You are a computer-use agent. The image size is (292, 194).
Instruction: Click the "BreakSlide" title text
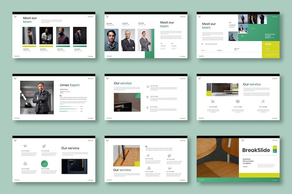pyautogui.click(x=256, y=150)
